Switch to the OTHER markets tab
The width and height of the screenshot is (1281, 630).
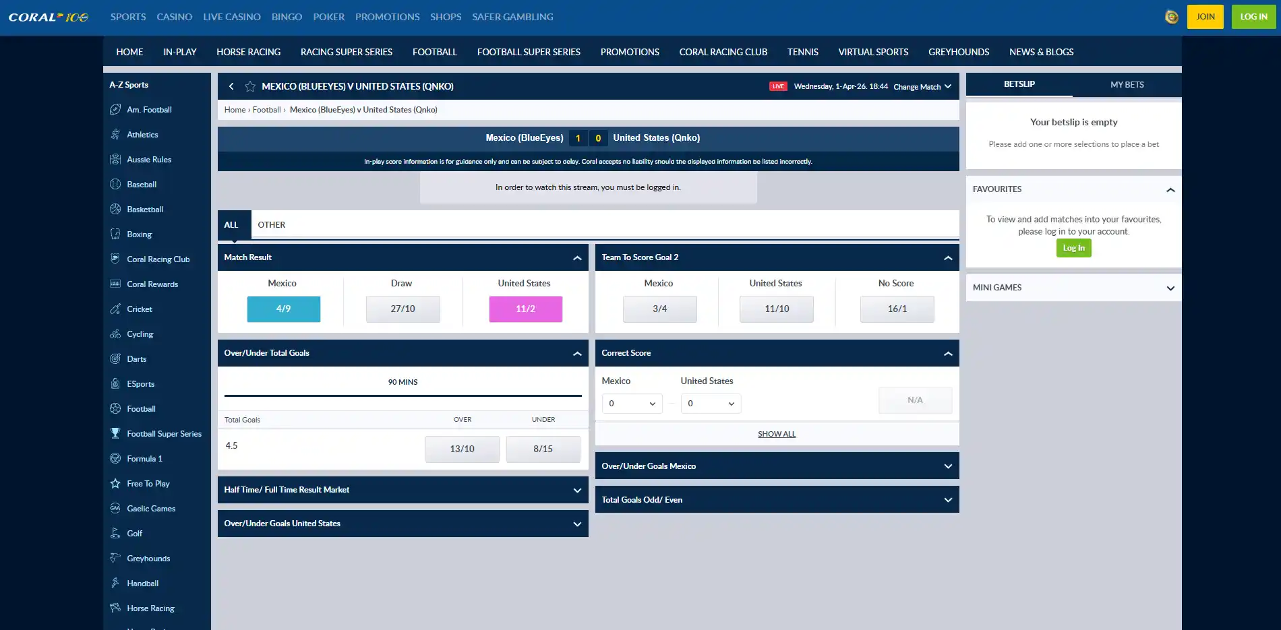tap(272, 225)
